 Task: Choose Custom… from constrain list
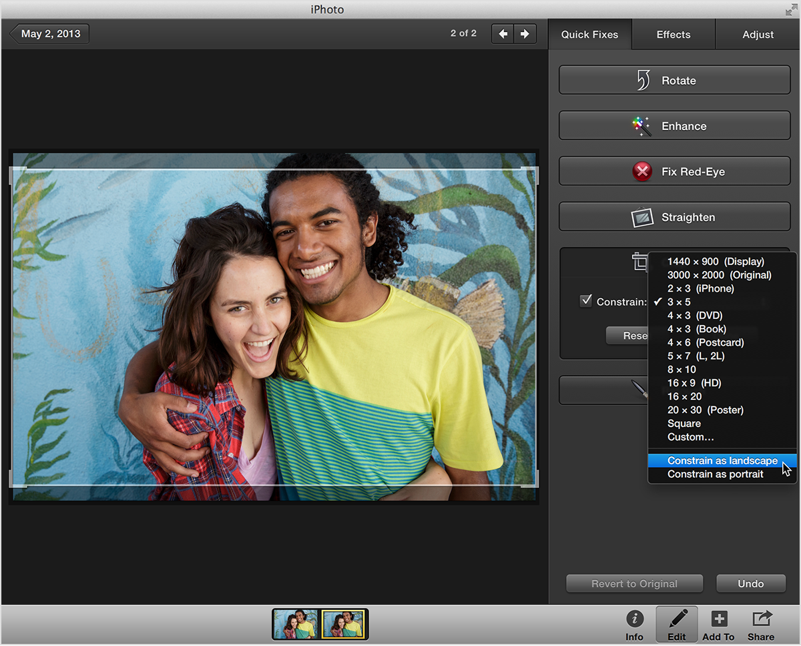(690, 437)
